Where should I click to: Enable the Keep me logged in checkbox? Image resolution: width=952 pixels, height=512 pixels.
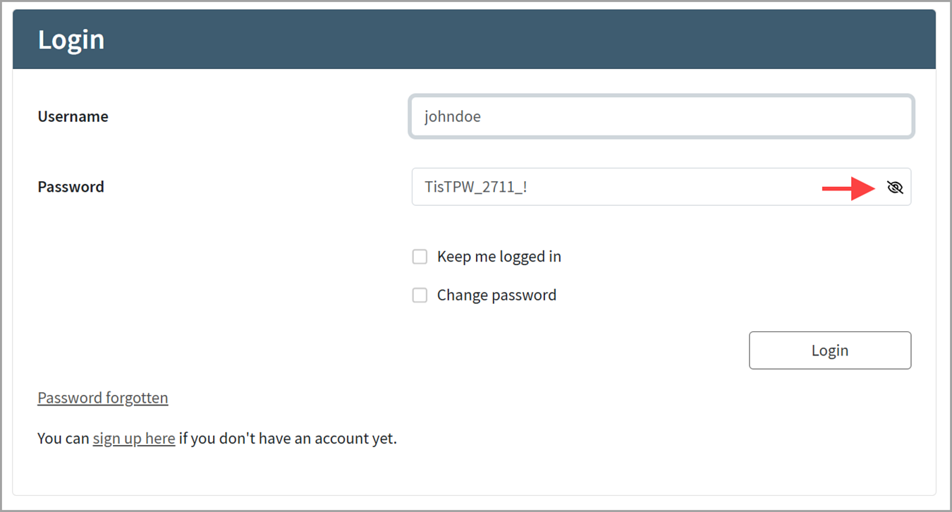(420, 257)
